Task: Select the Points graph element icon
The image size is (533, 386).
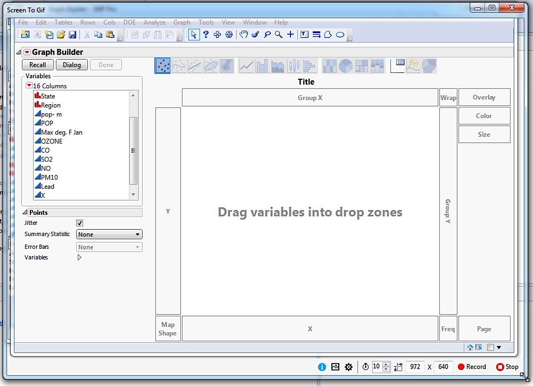Action: pos(162,65)
